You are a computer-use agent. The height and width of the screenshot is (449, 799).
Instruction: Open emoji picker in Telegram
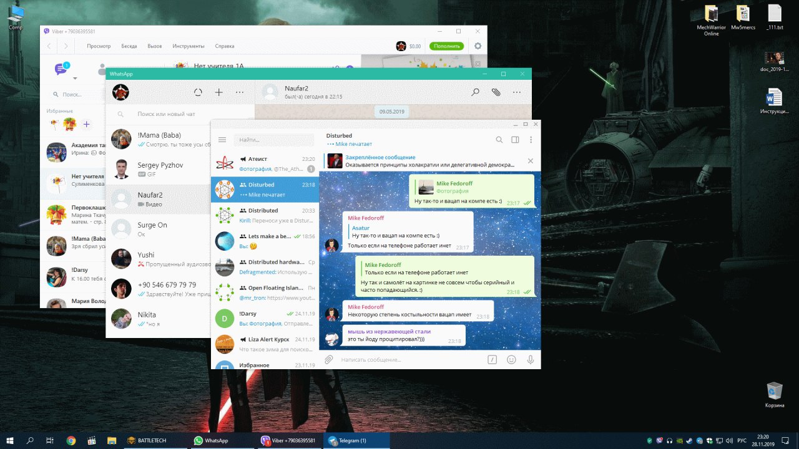tap(511, 359)
